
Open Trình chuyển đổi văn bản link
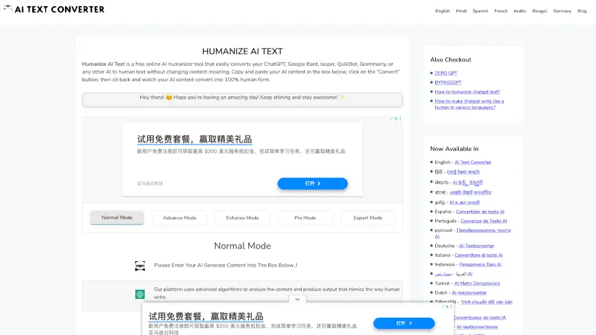coord(487,302)
